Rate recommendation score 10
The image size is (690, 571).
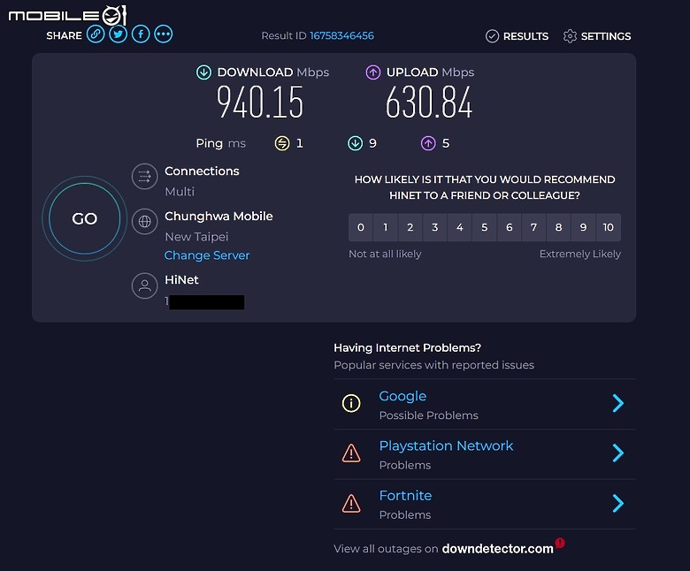tap(608, 227)
